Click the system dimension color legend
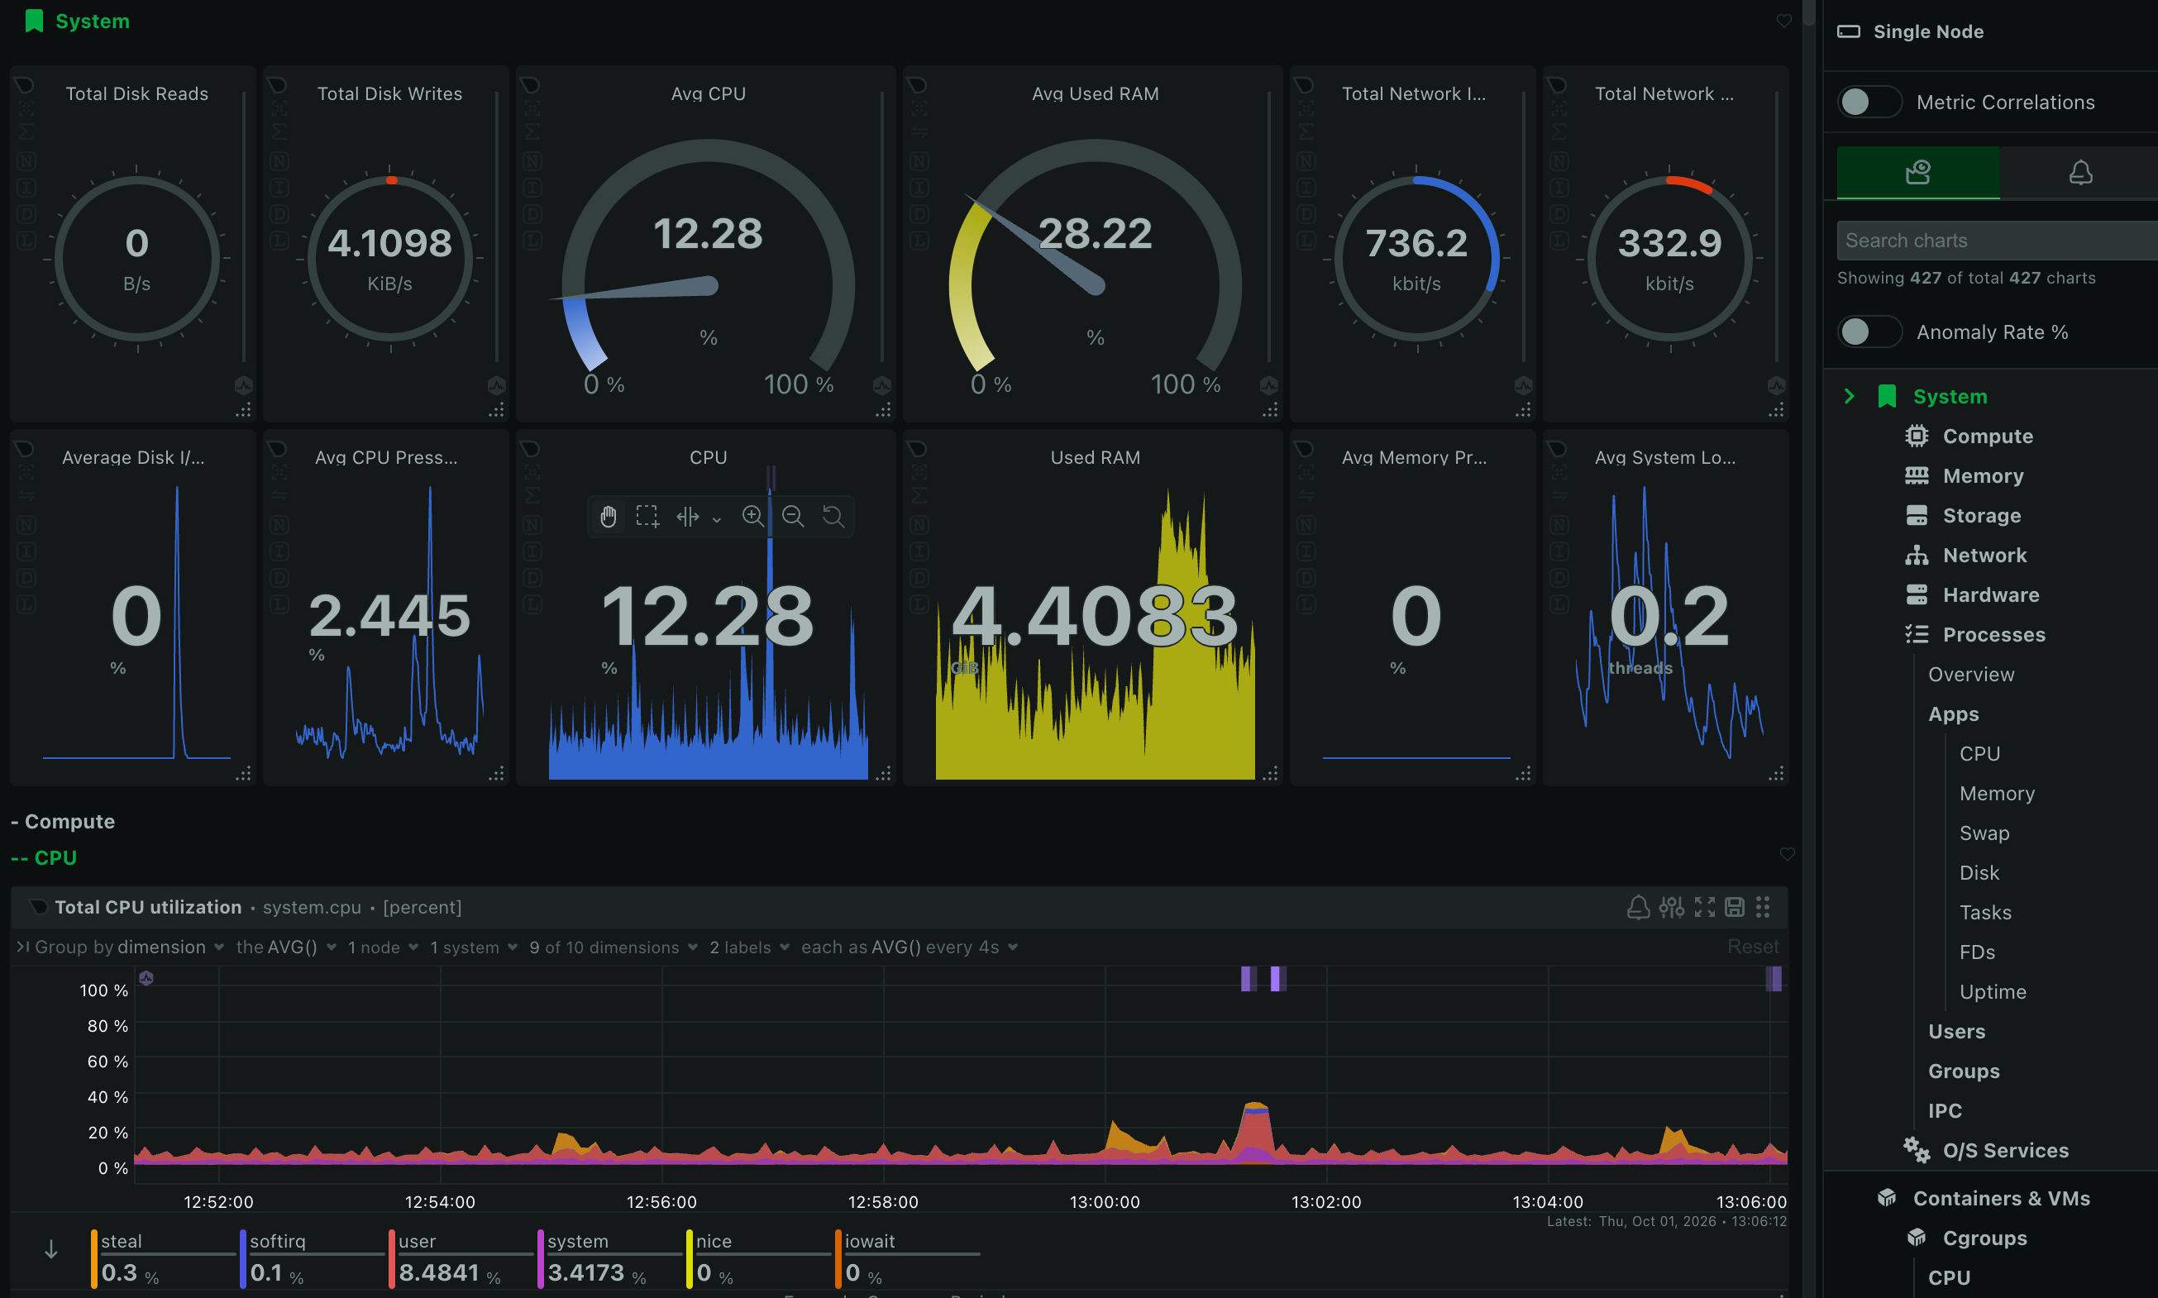2158x1298 pixels. pyautogui.click(x=540, y=1257)
